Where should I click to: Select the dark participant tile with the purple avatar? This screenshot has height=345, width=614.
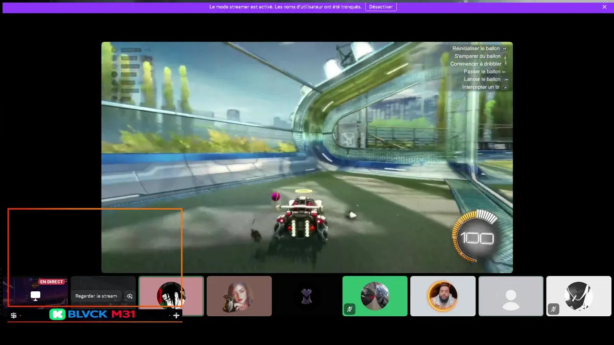307,296
